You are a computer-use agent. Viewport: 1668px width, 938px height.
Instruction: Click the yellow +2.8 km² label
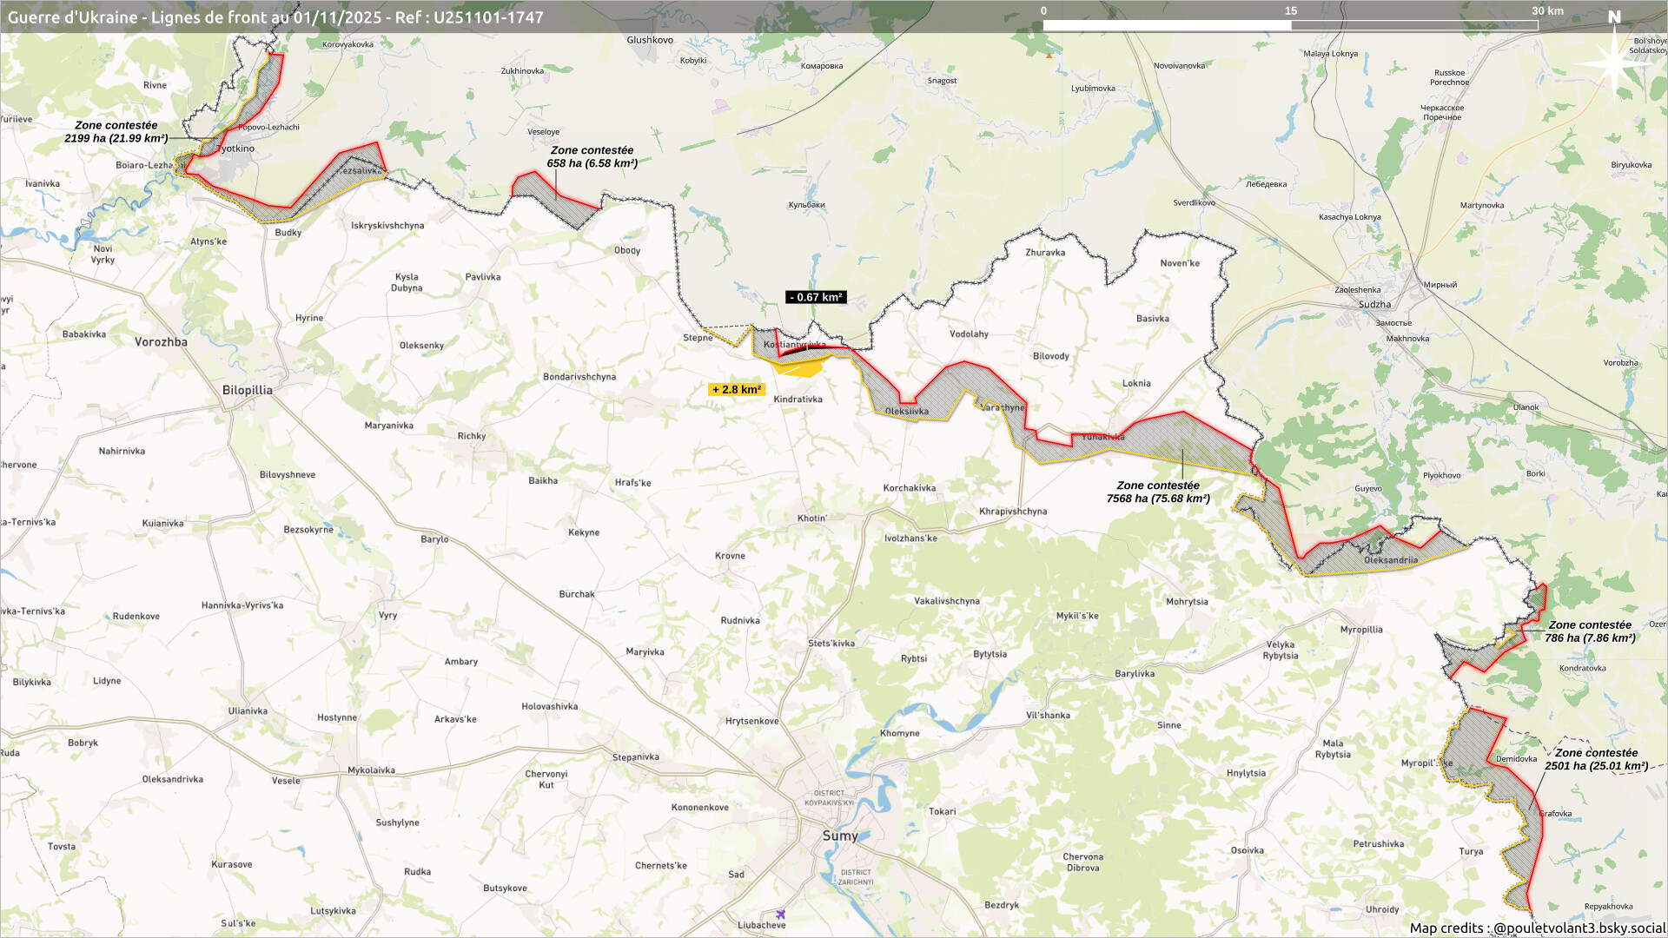pyautogui.click(x=737, y=389)
